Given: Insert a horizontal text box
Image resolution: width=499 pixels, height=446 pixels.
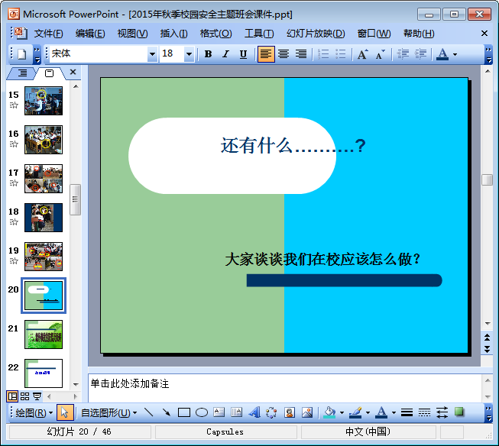Looking at the screenshot, I should [x=219, y=412].
